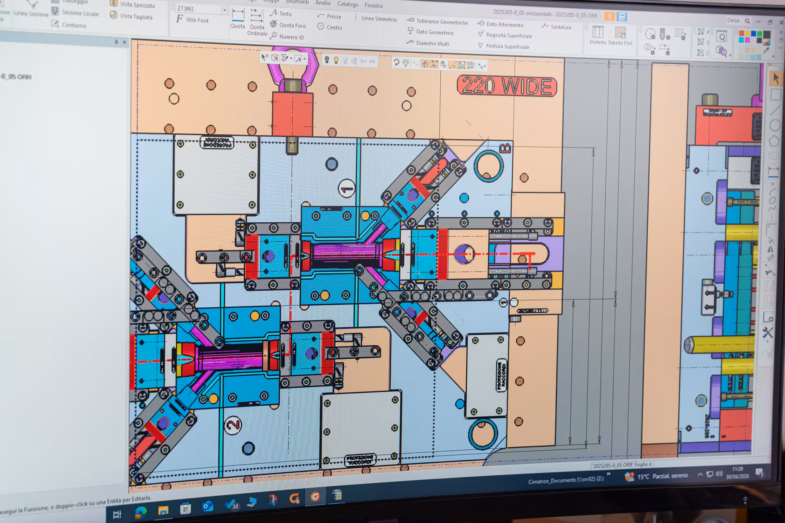Select the Vista Spezzata tool

(132, 4)
